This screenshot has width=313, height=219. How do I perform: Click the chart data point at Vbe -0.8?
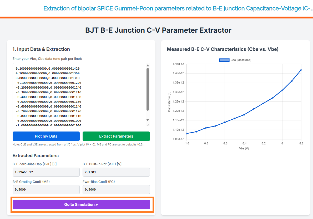206,128
